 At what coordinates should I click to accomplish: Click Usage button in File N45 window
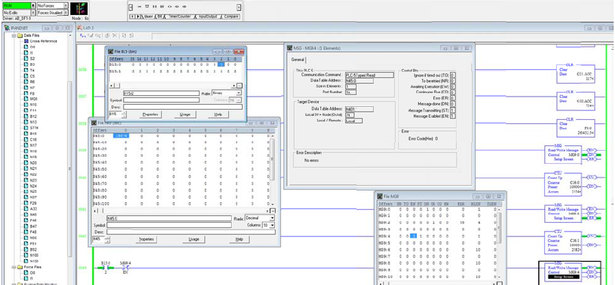(x=193, y=239)
